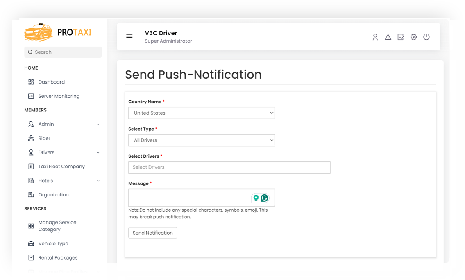Click the Server Monitoring chart icon
Viewport: 465px width, 280px height.
(31, 96)
